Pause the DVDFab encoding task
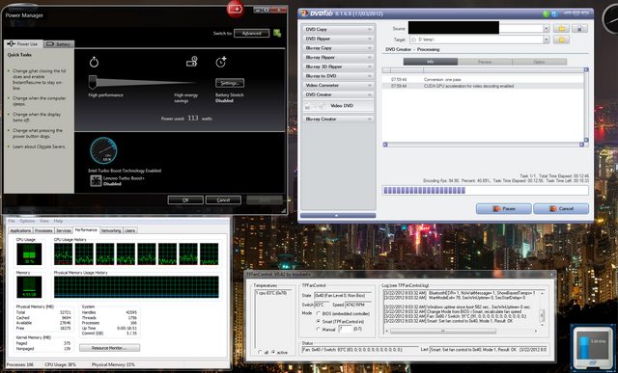Screen dimensions: 618x373 [503, 209]
